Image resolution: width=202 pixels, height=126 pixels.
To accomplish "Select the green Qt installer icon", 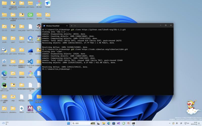I will 30,16.
